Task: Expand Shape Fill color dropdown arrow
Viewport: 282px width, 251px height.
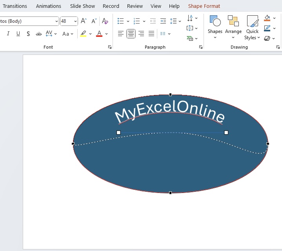Action: (274, 18)
